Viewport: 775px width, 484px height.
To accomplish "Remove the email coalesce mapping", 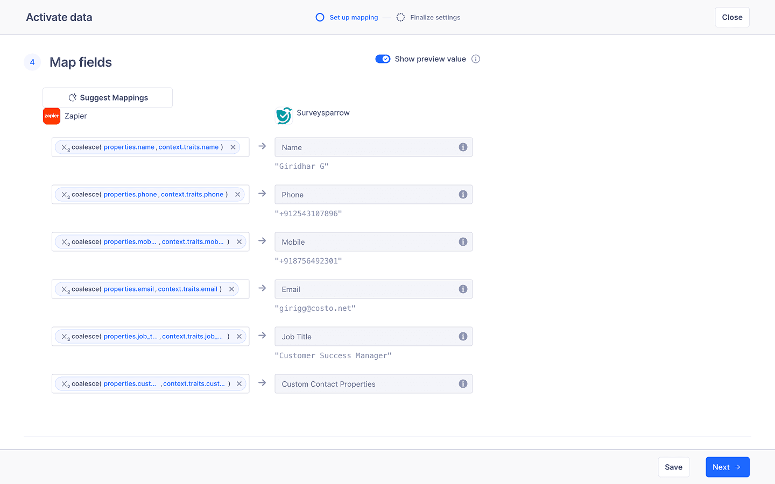I will [231, 289].
